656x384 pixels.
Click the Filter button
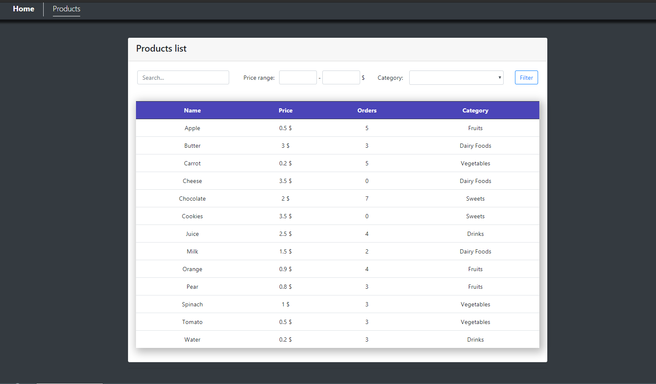(526, 77)
